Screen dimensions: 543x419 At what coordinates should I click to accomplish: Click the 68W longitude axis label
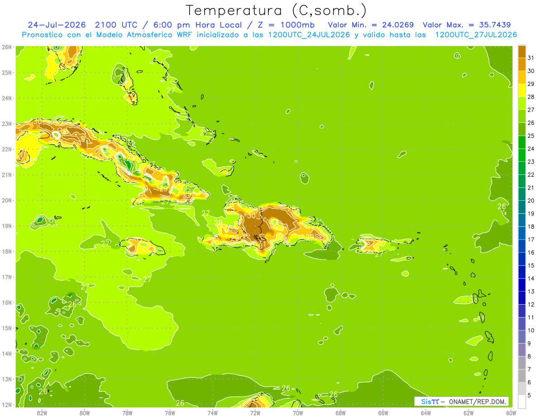tap(340, 413)
